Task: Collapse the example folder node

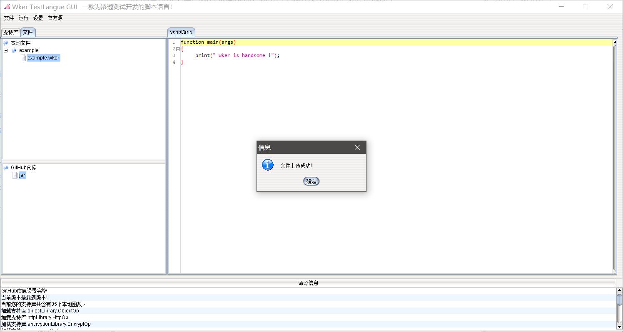Action: [x=6, y=50]
